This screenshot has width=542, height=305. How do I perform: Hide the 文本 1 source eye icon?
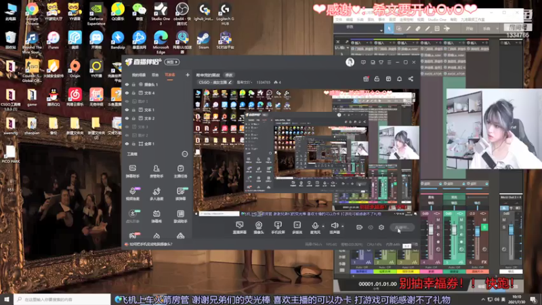coord(127,110)
